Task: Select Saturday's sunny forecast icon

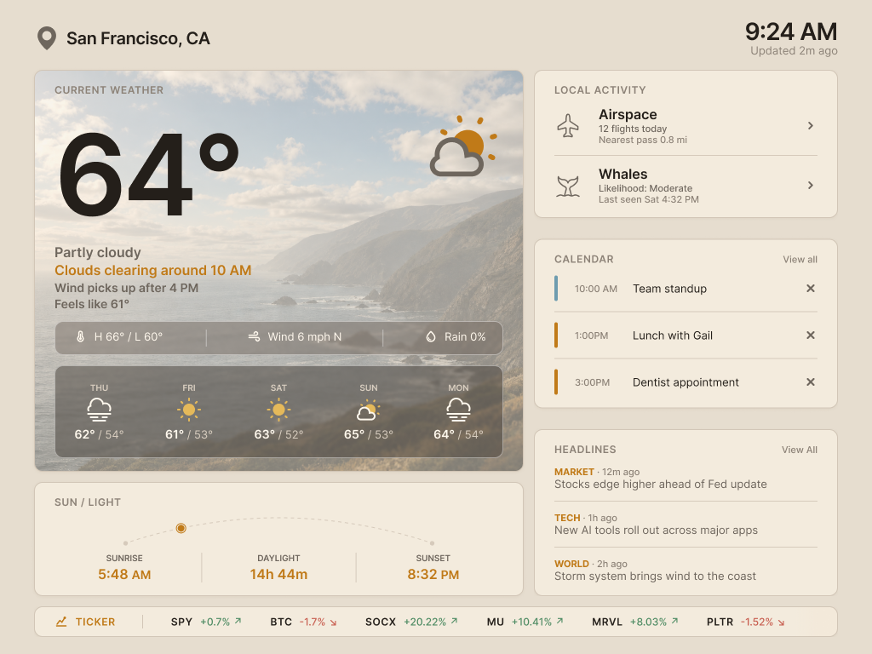Action: pyautogui.click(x=278, y=410)
